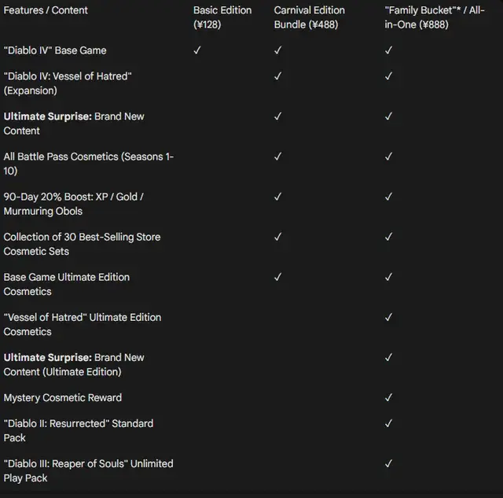Click All-in-One checkmark for Vessel of Hatred Ultimate Cosmetics
This screenshot has height=498, width=503.
(x=388, y=317)
